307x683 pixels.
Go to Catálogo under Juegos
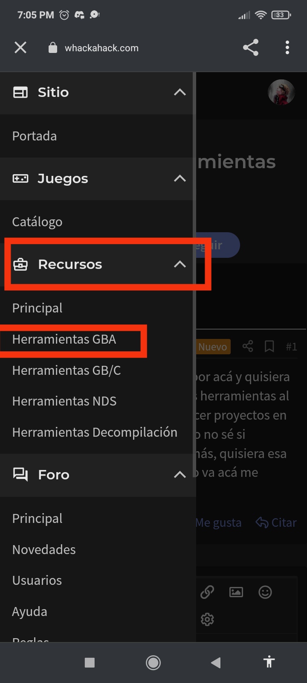pyautogui.click(x=37, y=222)
